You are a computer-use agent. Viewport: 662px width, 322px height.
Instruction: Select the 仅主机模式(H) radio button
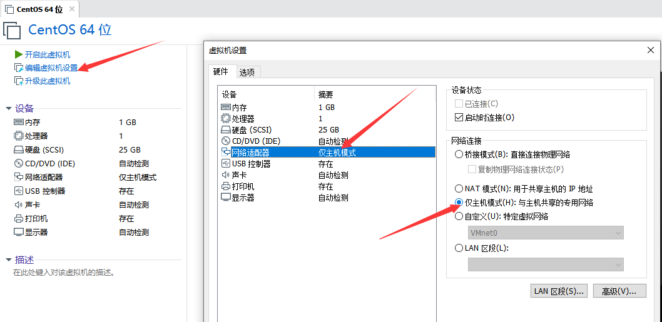click(x=459, y=203)
